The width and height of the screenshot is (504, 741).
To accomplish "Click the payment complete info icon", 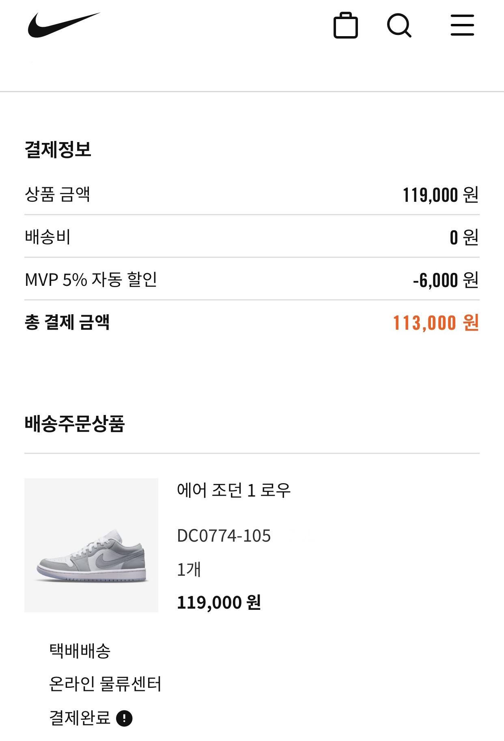I will pyautogui.click(x=124, y=718).
